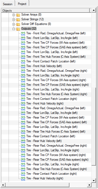
Task: Click the Outputs folder icon
Action: click(x=18, y=29)
